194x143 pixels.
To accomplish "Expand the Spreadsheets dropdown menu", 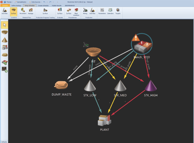I will click(x=23, y=2).
